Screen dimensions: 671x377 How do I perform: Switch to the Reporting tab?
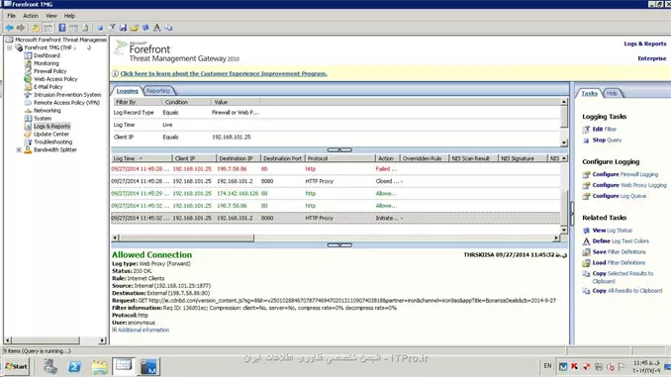click(x=158, y=91)
